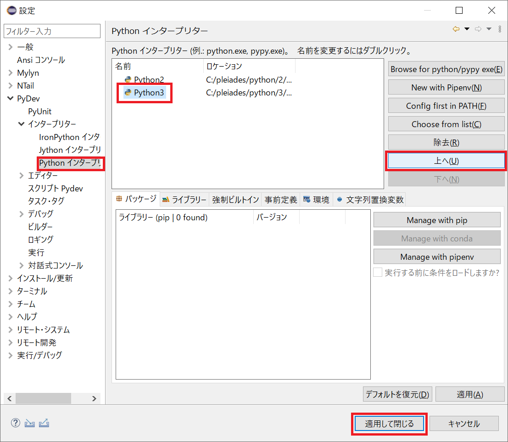The width and height of the screenshot is (508, 442).
Task: Expand the 対話式コンソール tree node
Action: (x=22, y=265)
